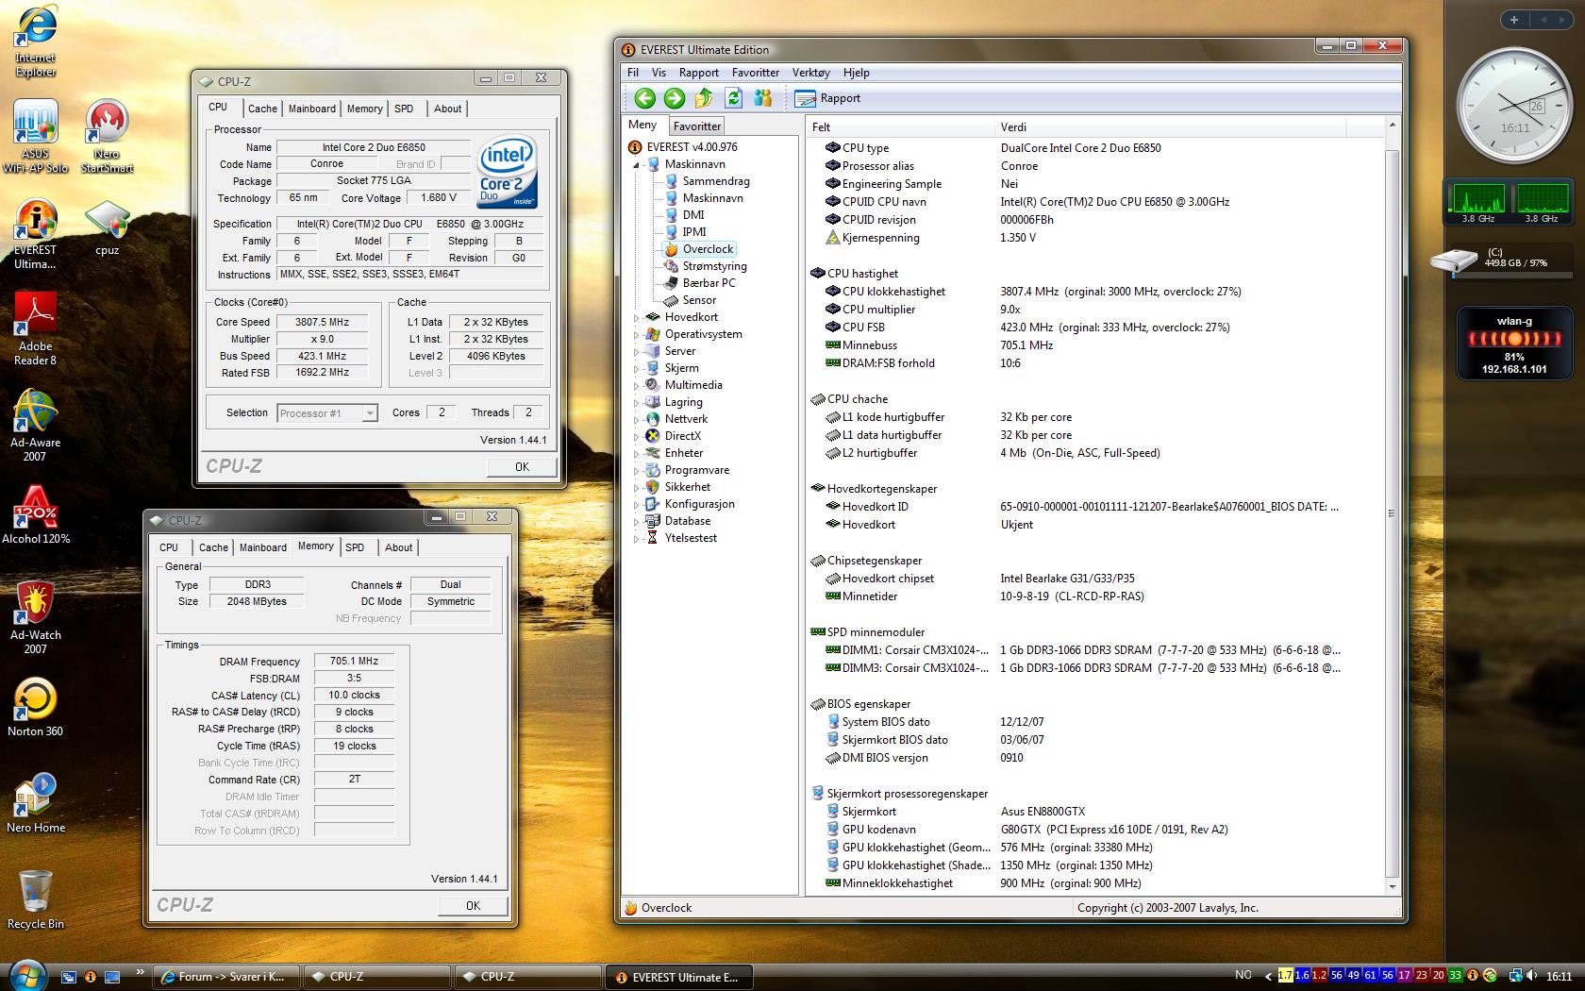Expand the Programvare tree node

636,471
